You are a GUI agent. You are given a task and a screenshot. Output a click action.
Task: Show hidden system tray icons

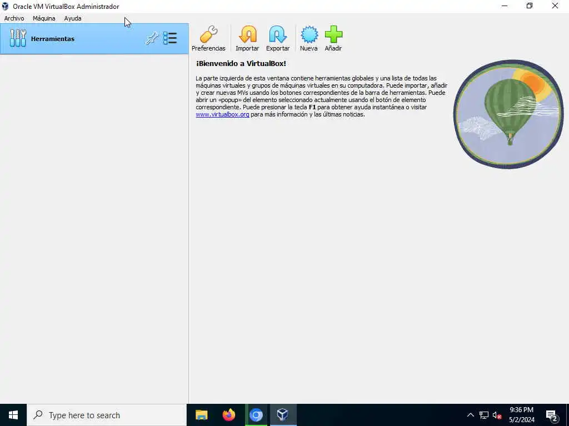(x=470, y=415)
